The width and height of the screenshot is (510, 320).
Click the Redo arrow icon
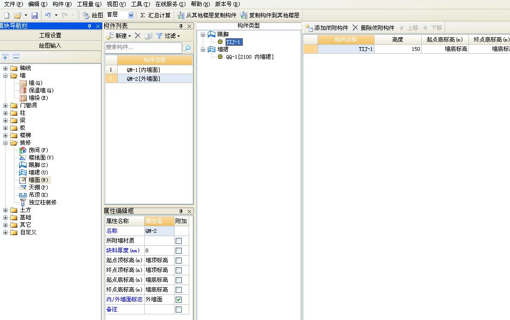pyautogui.click(x=65, y=15)
